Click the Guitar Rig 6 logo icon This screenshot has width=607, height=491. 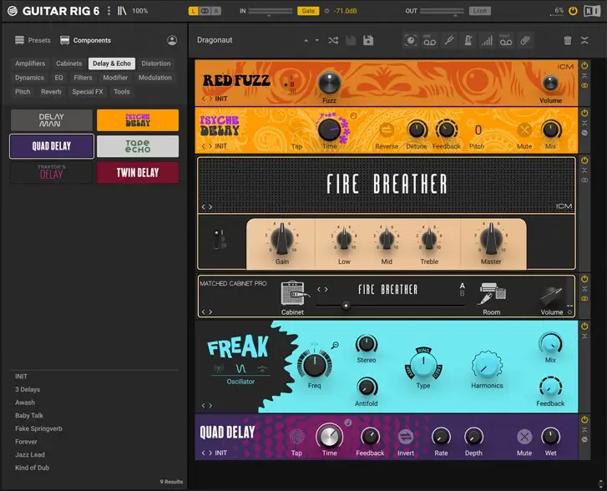[13, 11]
